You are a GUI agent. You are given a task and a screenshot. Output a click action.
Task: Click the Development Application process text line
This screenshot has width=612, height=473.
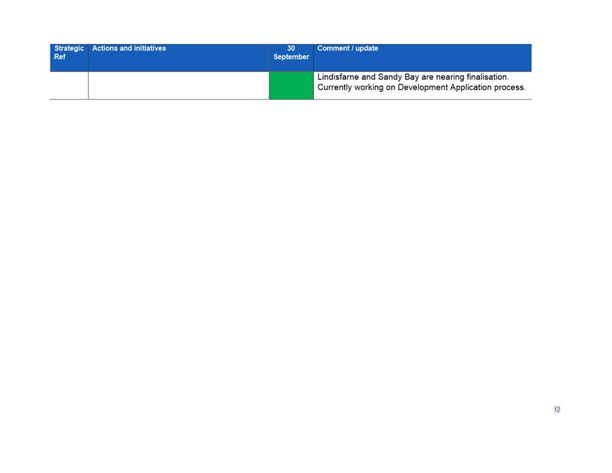[421, 87]
